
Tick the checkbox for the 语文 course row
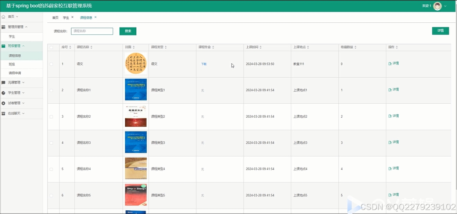tap(51, 63)
